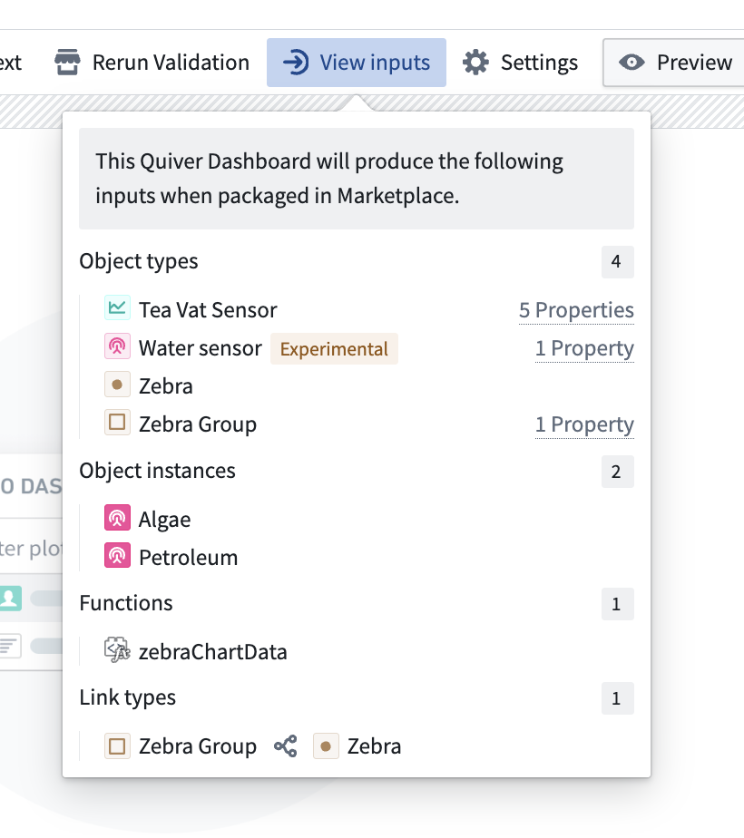Select Zebra in the Link types row
This screenshot has width=744, height=838.
[374, 746]
